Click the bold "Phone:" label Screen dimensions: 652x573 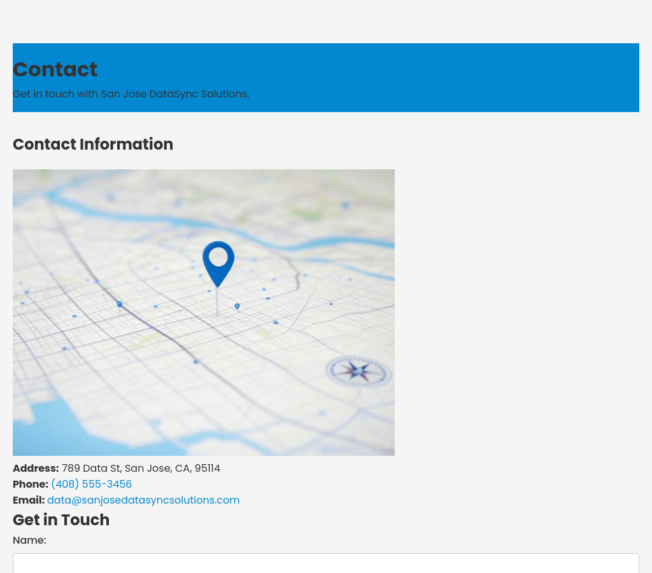[31, 485]
